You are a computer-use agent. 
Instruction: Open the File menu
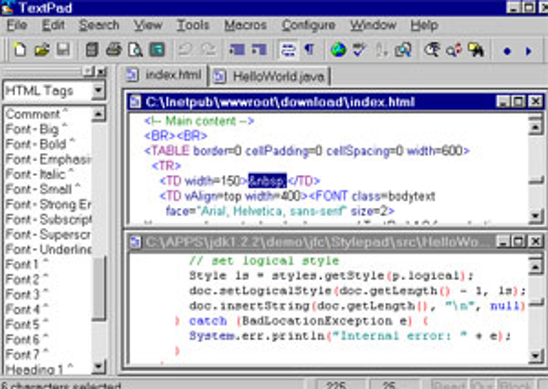pyautogui.click(x=17, y=25)
